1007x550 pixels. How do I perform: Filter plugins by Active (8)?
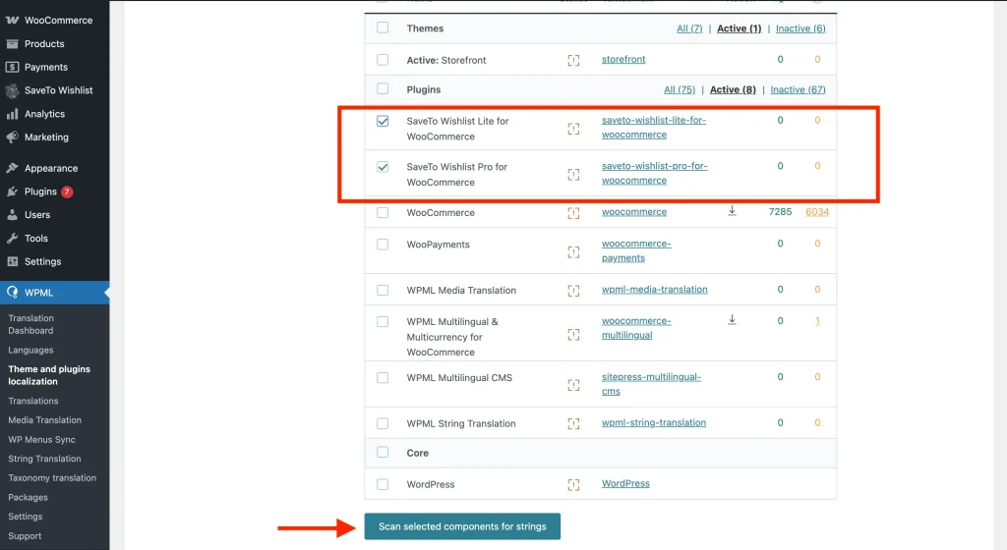733,89
